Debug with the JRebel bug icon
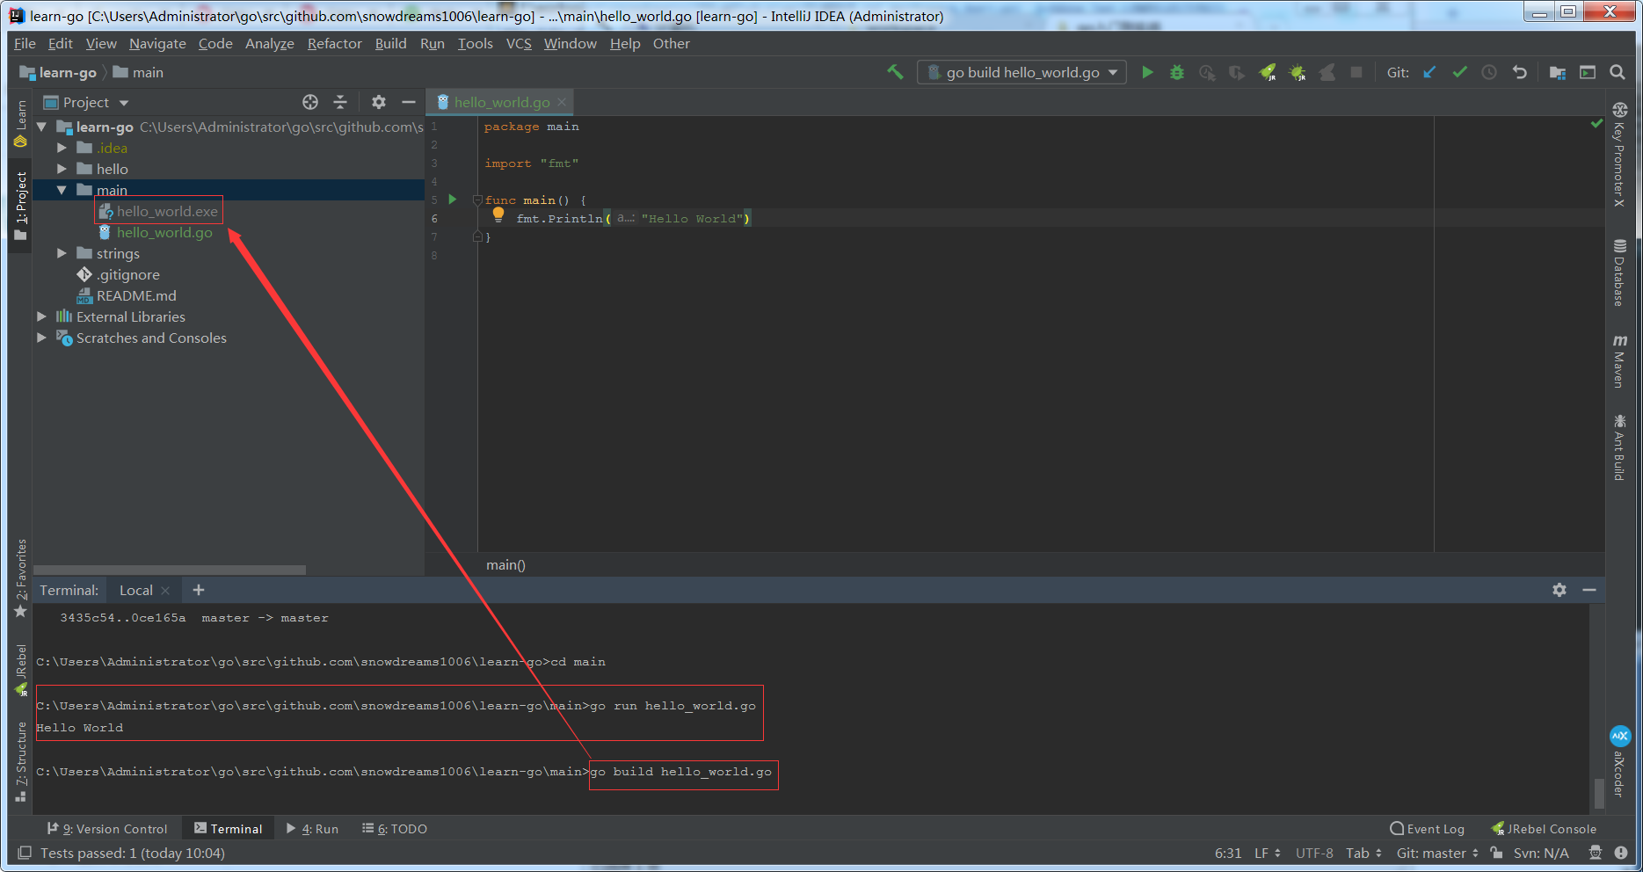The height and width of the screenshot is (872, 1643). point(1298,72)
